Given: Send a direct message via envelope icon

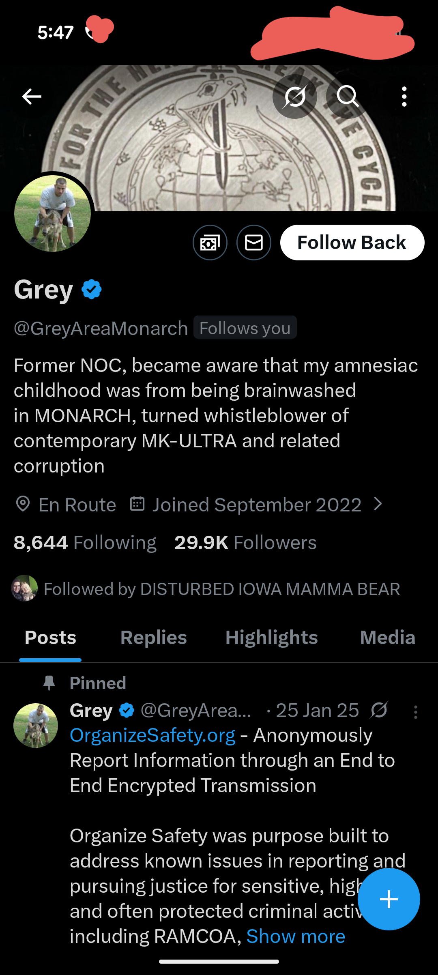Looking at the screenshot, I should [254, 243].
